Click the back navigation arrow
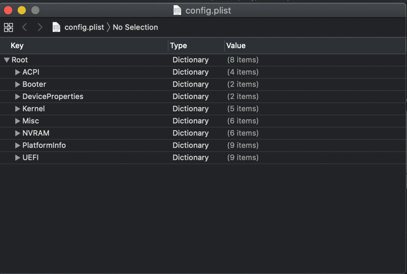 pos(25,27)
